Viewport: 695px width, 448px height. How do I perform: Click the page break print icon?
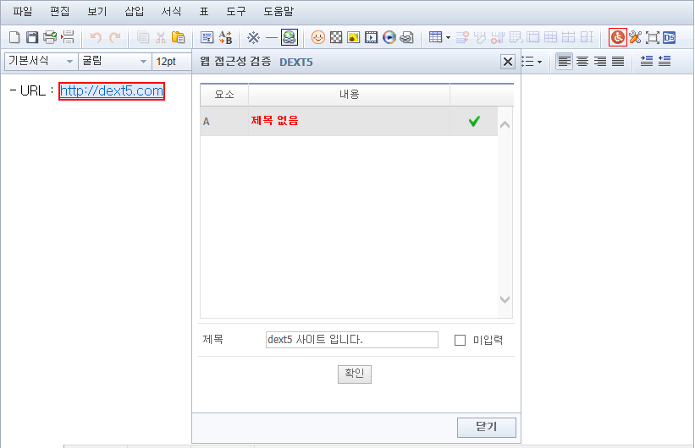68,37
